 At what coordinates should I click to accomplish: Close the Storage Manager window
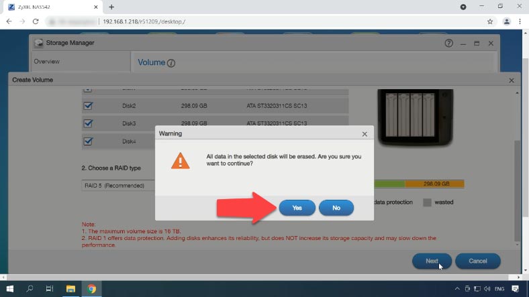pyautogui.click(x=491, y=43)
